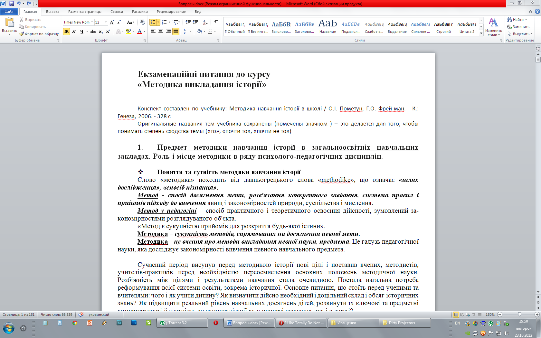Click the Redo icon in quick access toolbar
Viewport: 541px width, 338px height.
coord(29,3)
